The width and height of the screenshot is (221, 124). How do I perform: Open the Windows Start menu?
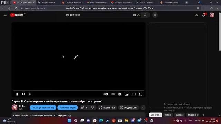click(69, 121)
